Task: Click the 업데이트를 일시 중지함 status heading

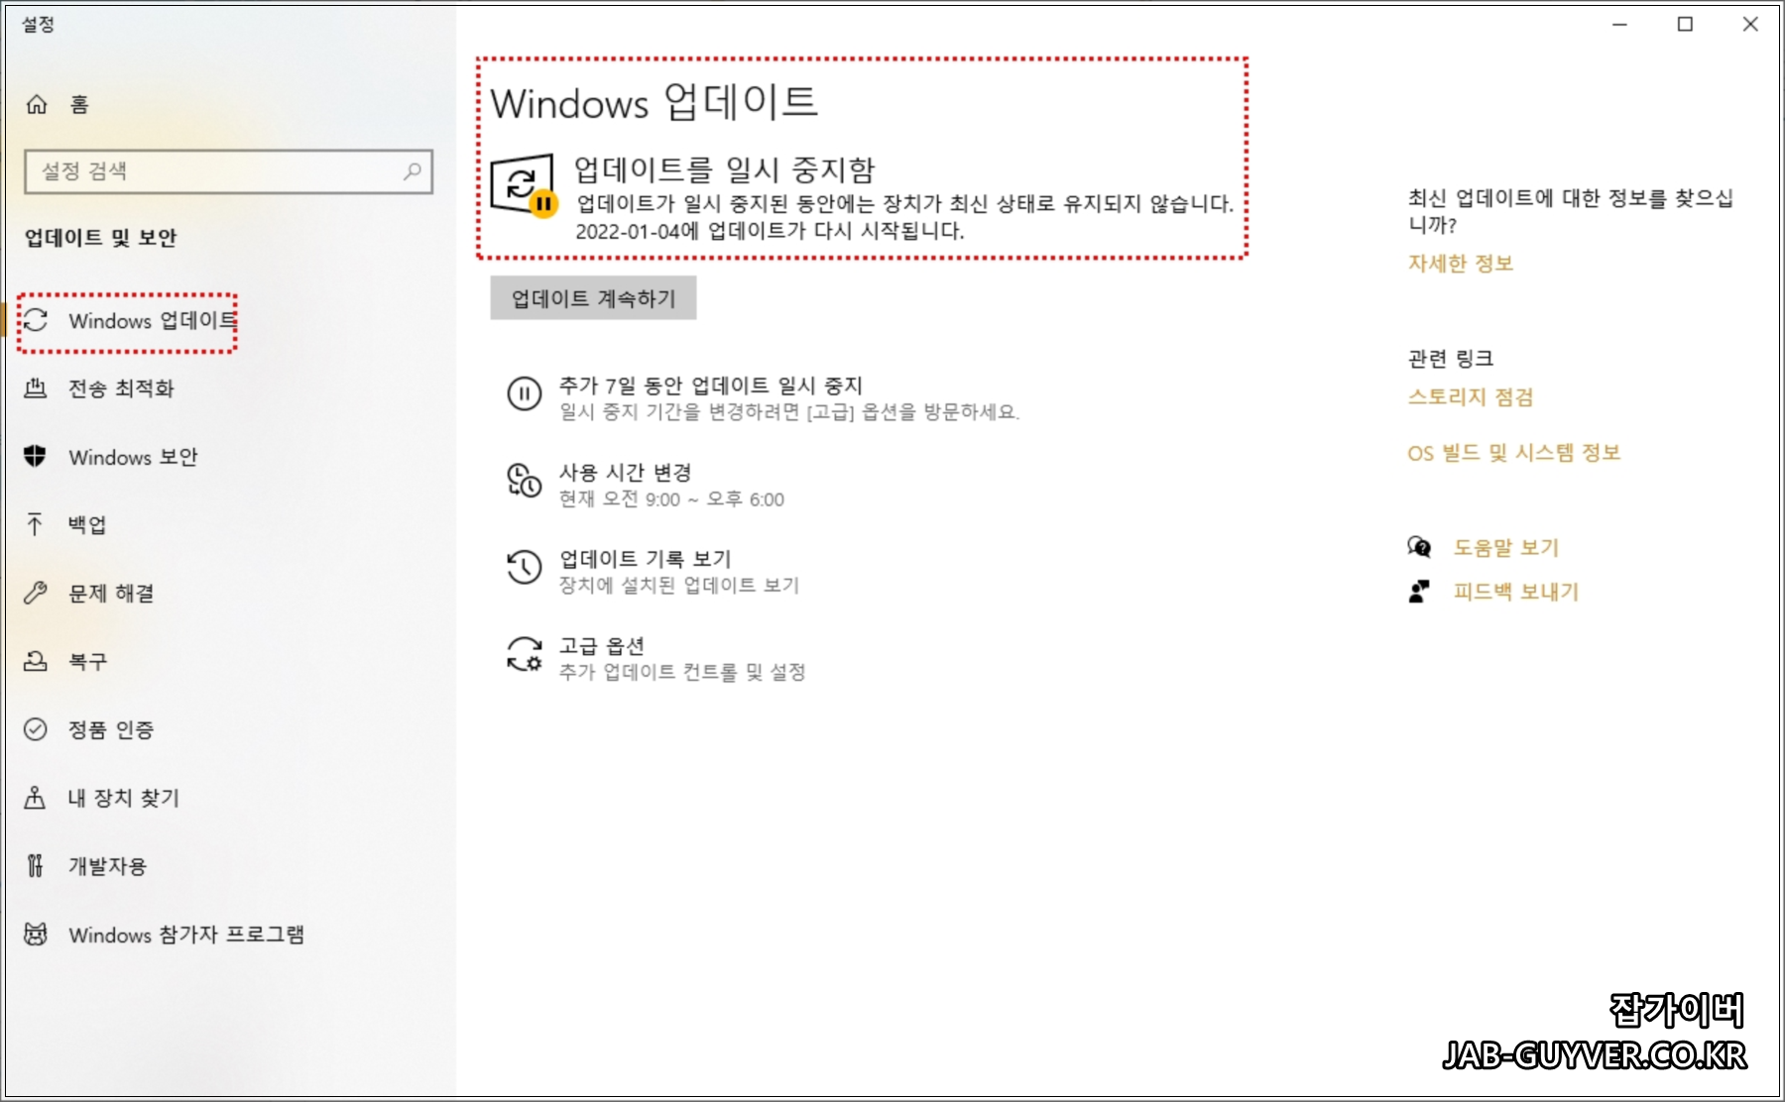Action: pos(725,169)
